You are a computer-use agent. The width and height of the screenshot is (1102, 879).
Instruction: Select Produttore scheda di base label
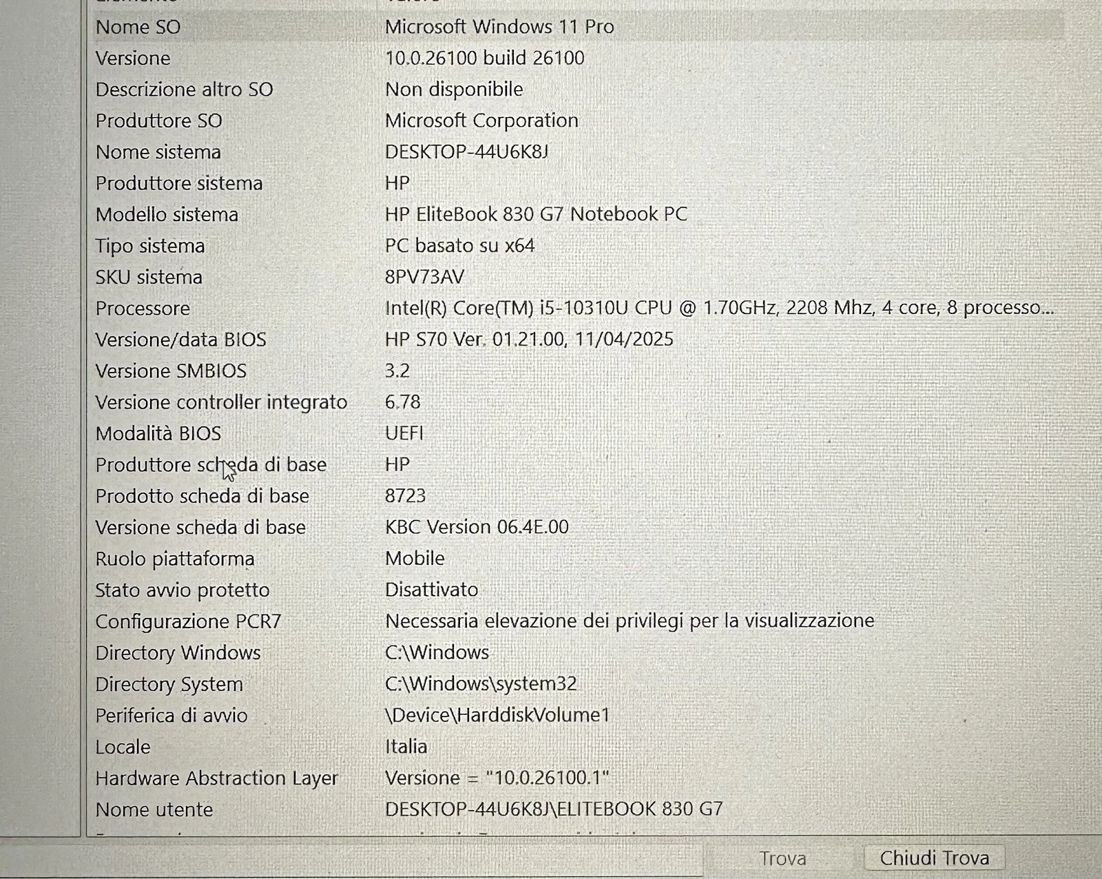tap(211, 465)
